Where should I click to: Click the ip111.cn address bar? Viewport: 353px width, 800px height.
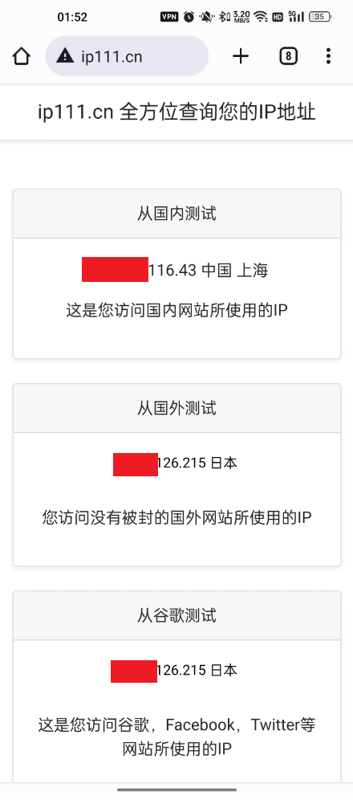point(127,56)
